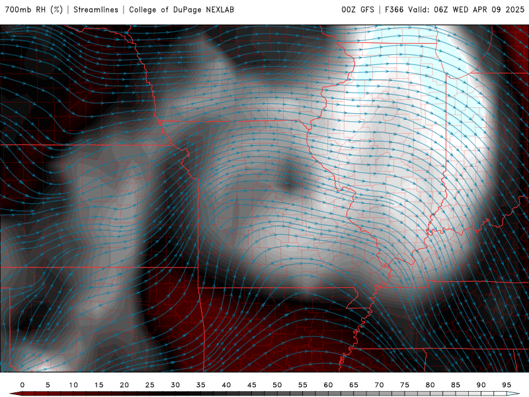Click the '45' colorbar label
This screenshot has width=529, height=397.
point(252,385)
